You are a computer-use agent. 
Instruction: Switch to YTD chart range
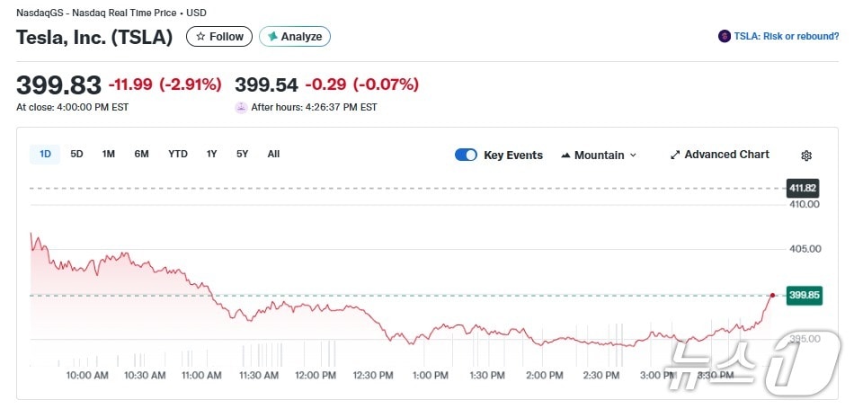(178, 154)
